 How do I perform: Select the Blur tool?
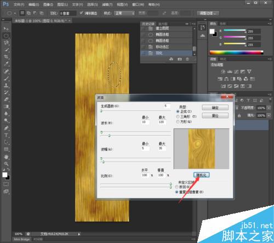point(6,114)
